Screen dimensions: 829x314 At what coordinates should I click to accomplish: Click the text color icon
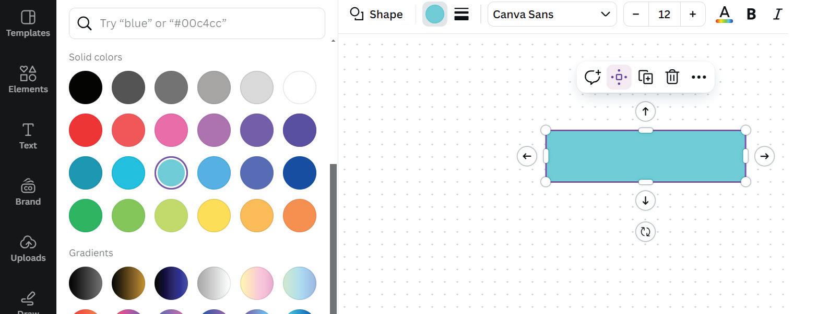click(x=724, y=14)
